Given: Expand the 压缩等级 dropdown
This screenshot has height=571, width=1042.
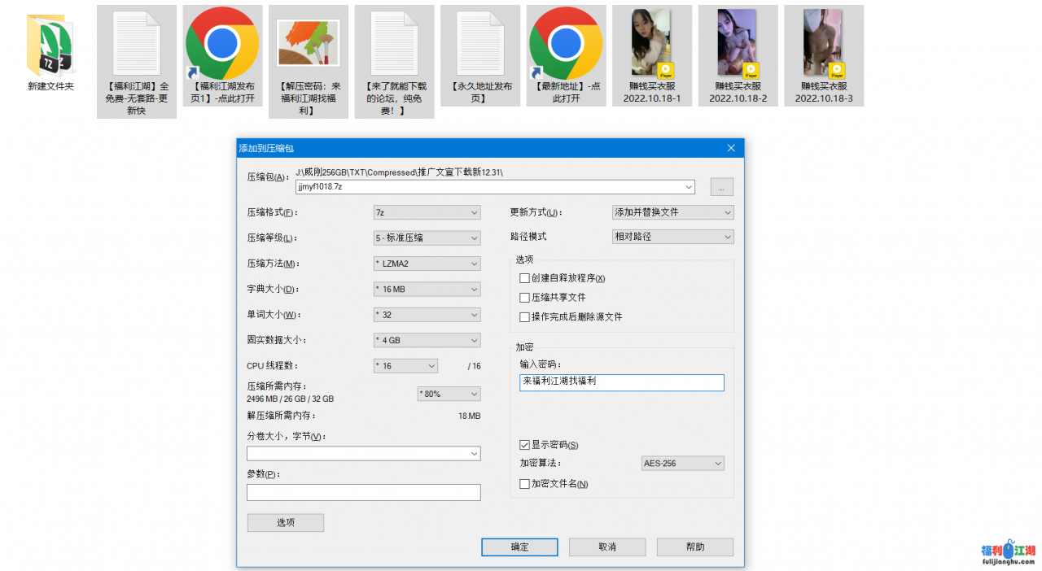Looking at the screenshot, I should [x=427, y=238].
